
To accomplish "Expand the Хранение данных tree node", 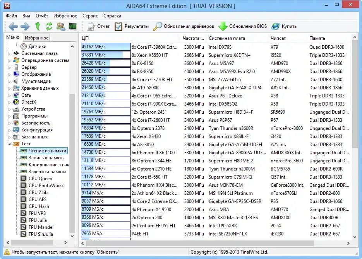I will pos(9,89).
